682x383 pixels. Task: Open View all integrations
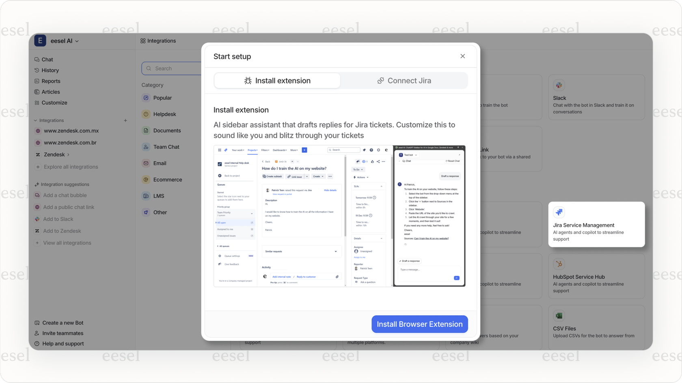tap(67, 242)
